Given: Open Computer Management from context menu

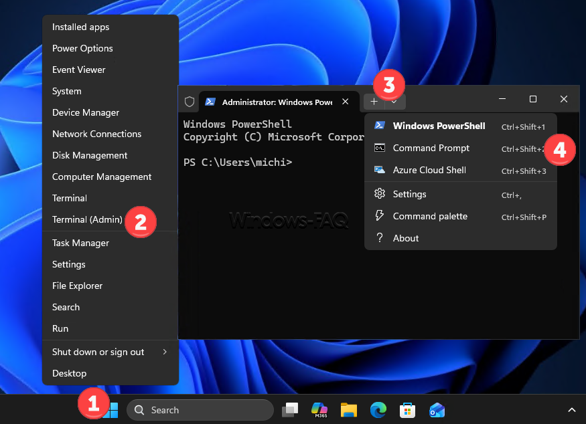Looking at the screenshot, I should (x=111, y=177).
